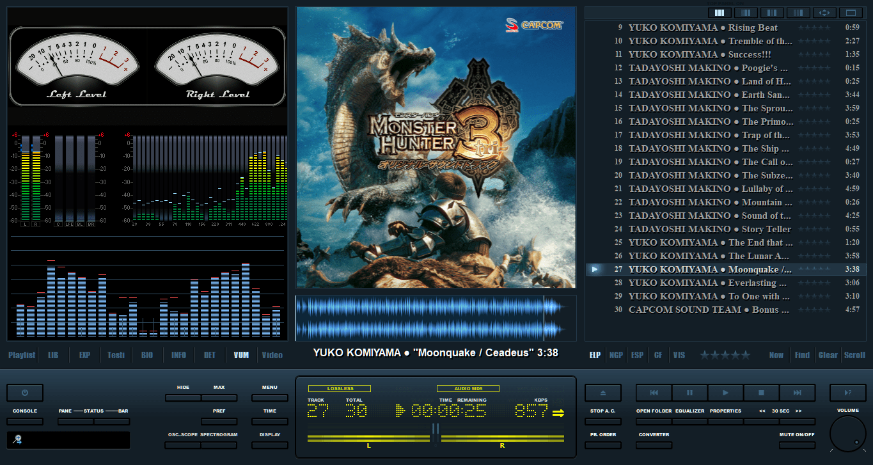The image size is (873, 465).
Task: Select the CF tab
Action: click(658, 355)
